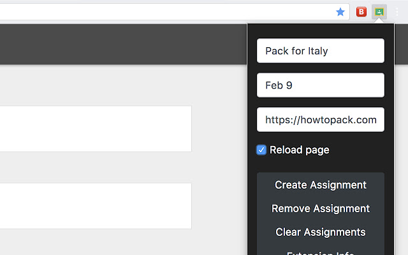Image resolution: width=408 pixels, height=255 pixels.
Task: Open the red B extension
Action: (x=361, y=11)
